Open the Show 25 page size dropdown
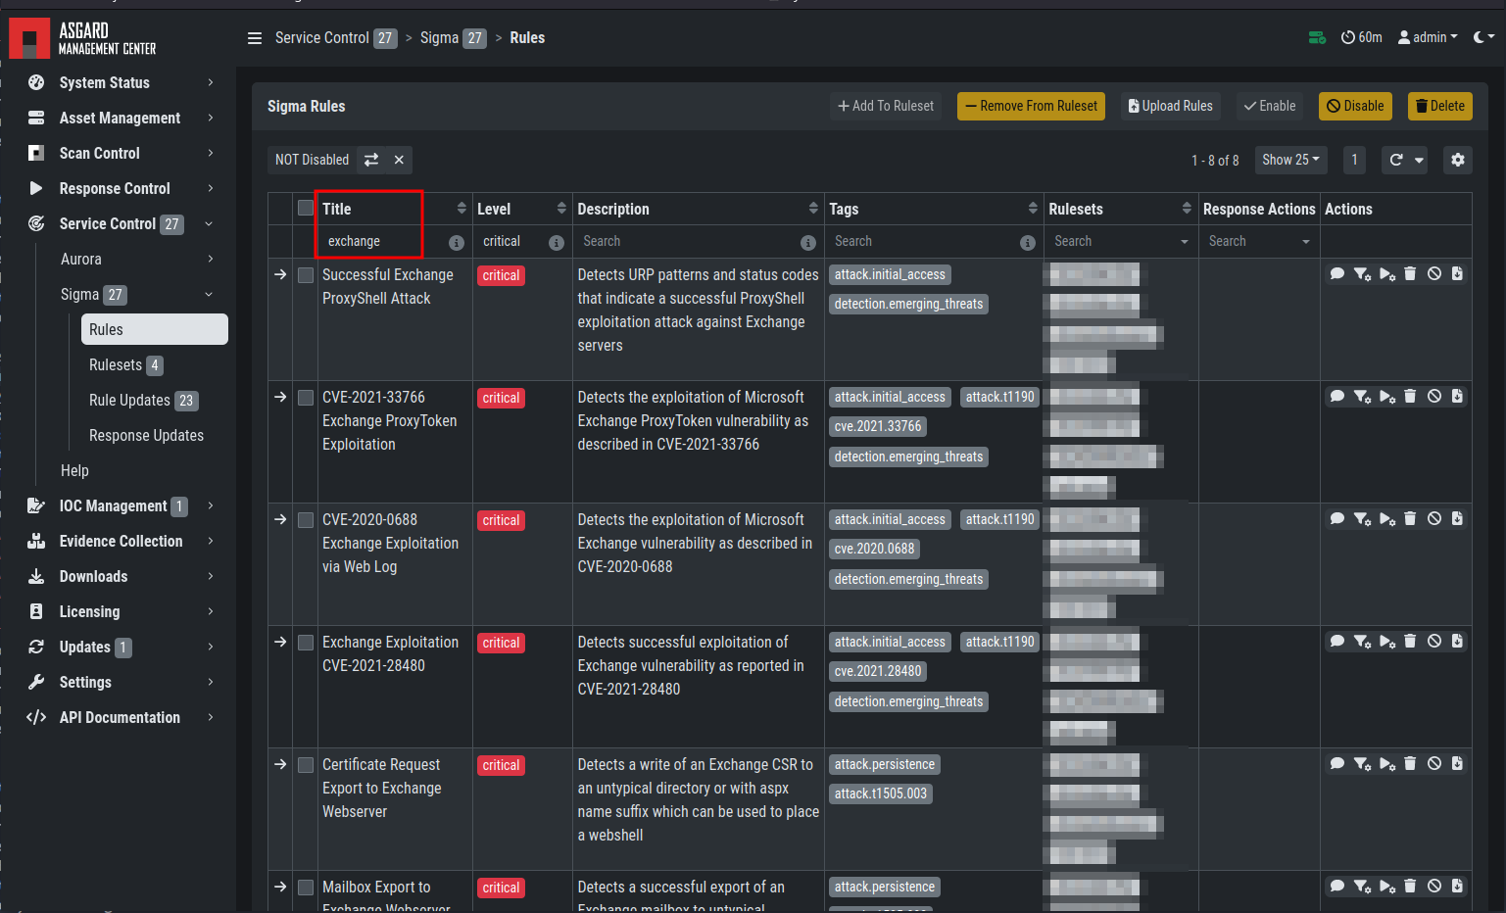Viewport: 1506px width, 913px height. click(x=1290, y=160)
